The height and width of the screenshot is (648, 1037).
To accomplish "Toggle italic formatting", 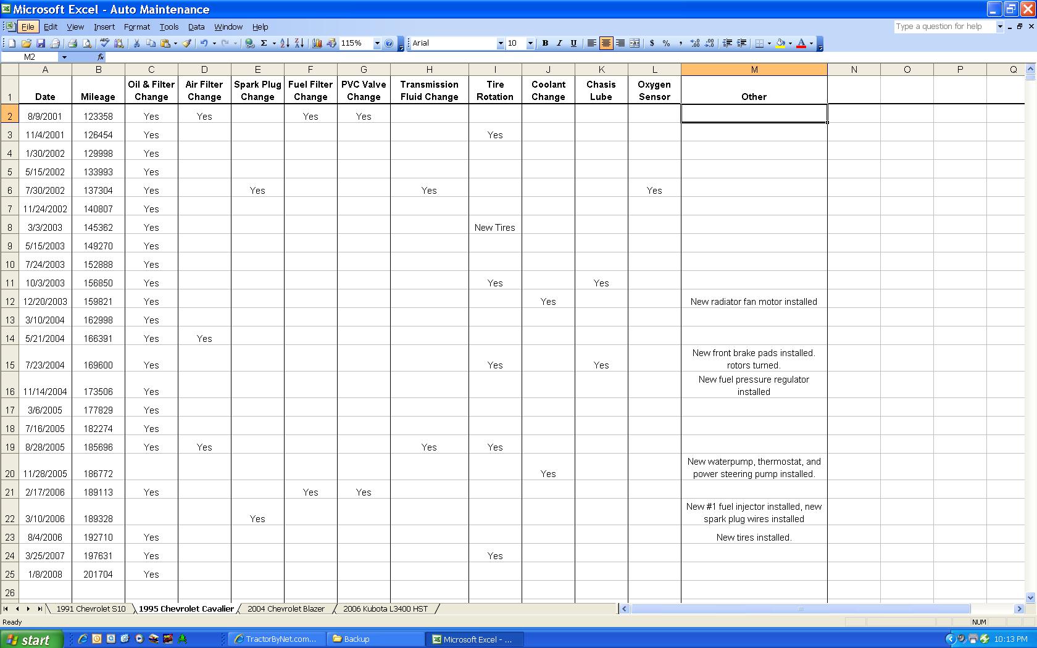I will pos(559,43).
